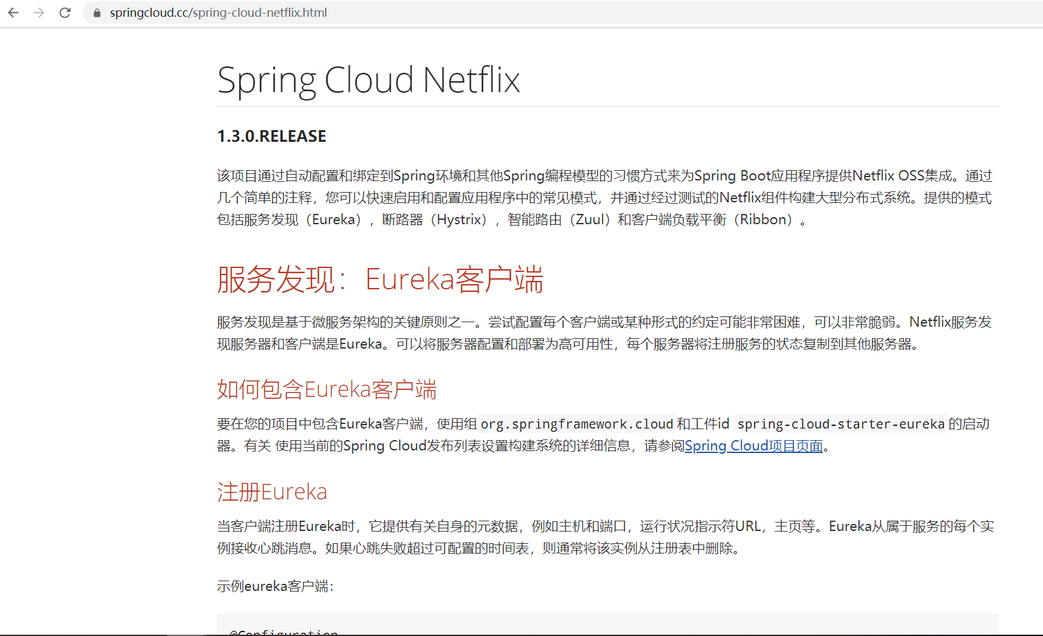Viewport: 1043px width, 636px height.
Task: Click the Spring Cloud Netflix page title
Action: [x=368, y=80]
